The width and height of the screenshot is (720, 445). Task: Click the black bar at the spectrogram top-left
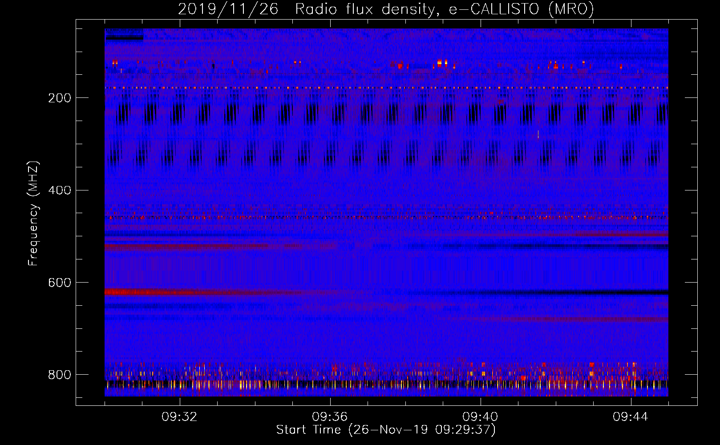pyautogui.click(x=124, y=38)
